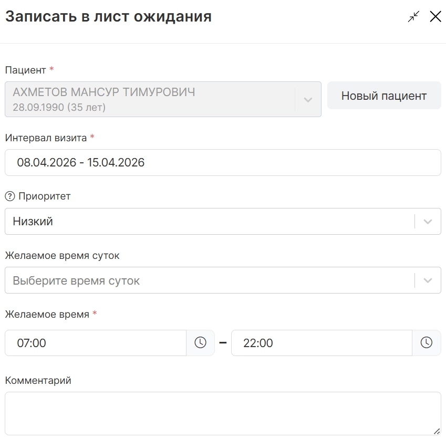Open the Приоритет dropdown showing Низкий
The width and height of the screenshot is (446, 439).
pyautogui.click(x=209, y=222)
